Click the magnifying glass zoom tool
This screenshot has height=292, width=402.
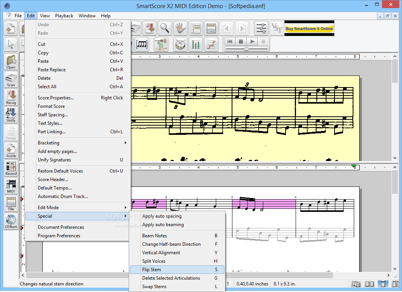[x=165, y=28]
